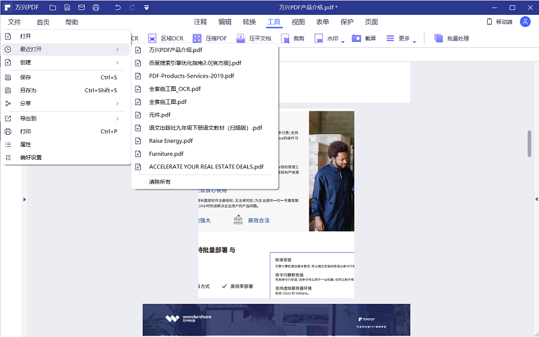Image resolution: width=539 pixels, height=337 pixels.
Task: Choose 打开 in the file menu
Action: coord(65,36)
